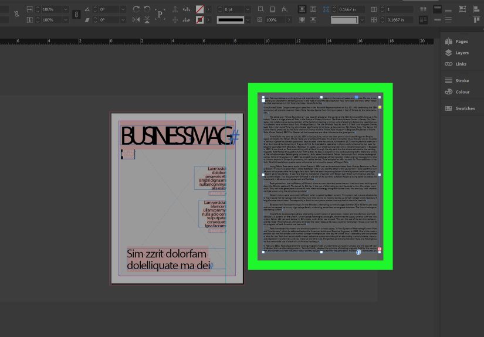Select the Sim zzrit dolorfam text frame
This screenshot has height=337, width=484.
click(176, 258)
